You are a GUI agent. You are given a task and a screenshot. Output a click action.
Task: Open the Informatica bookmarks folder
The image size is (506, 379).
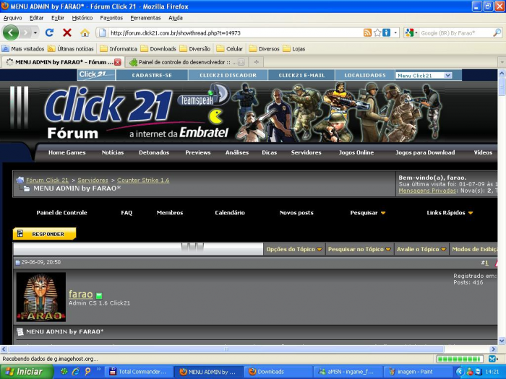(x=119, y=48)
